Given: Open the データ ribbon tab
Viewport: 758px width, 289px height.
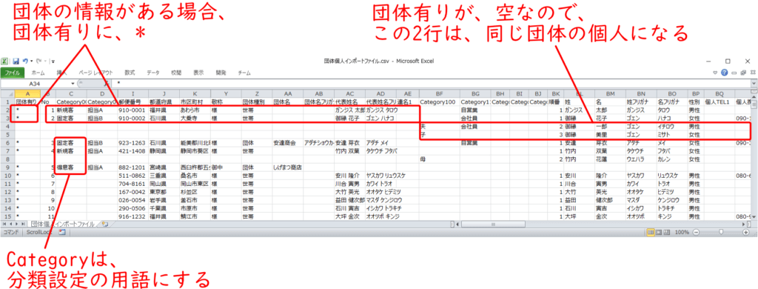Looking at the screenshot, I should click(153, 73).
